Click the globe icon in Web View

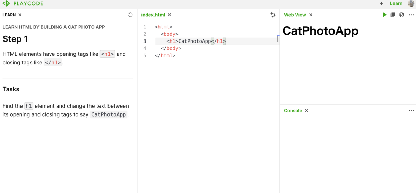[x=401, y=15]
